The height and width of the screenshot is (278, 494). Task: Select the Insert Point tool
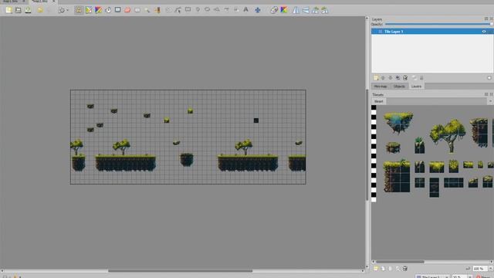(x=198, y=10)
